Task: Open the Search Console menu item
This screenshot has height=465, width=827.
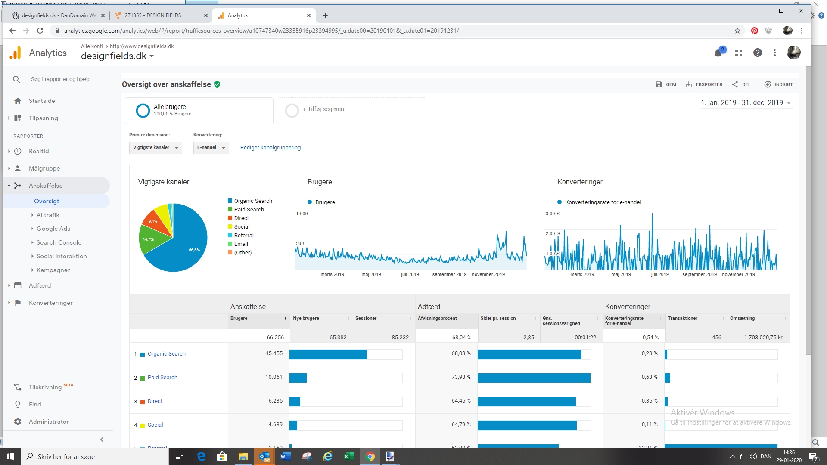Action: (59, 242)
